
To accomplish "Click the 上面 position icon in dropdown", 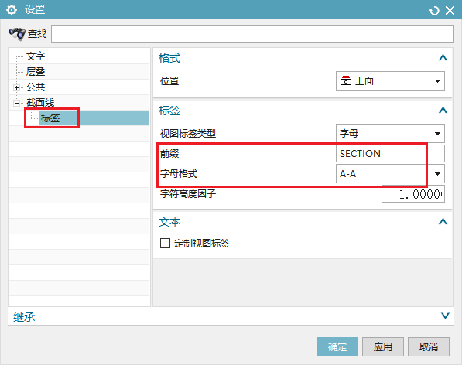I will click(346, 80).
